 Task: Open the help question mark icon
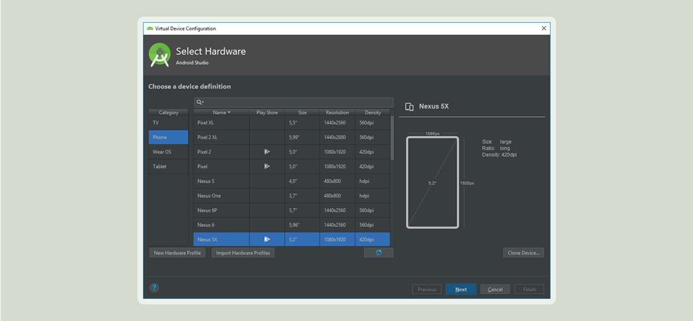[x=154, y=287]
